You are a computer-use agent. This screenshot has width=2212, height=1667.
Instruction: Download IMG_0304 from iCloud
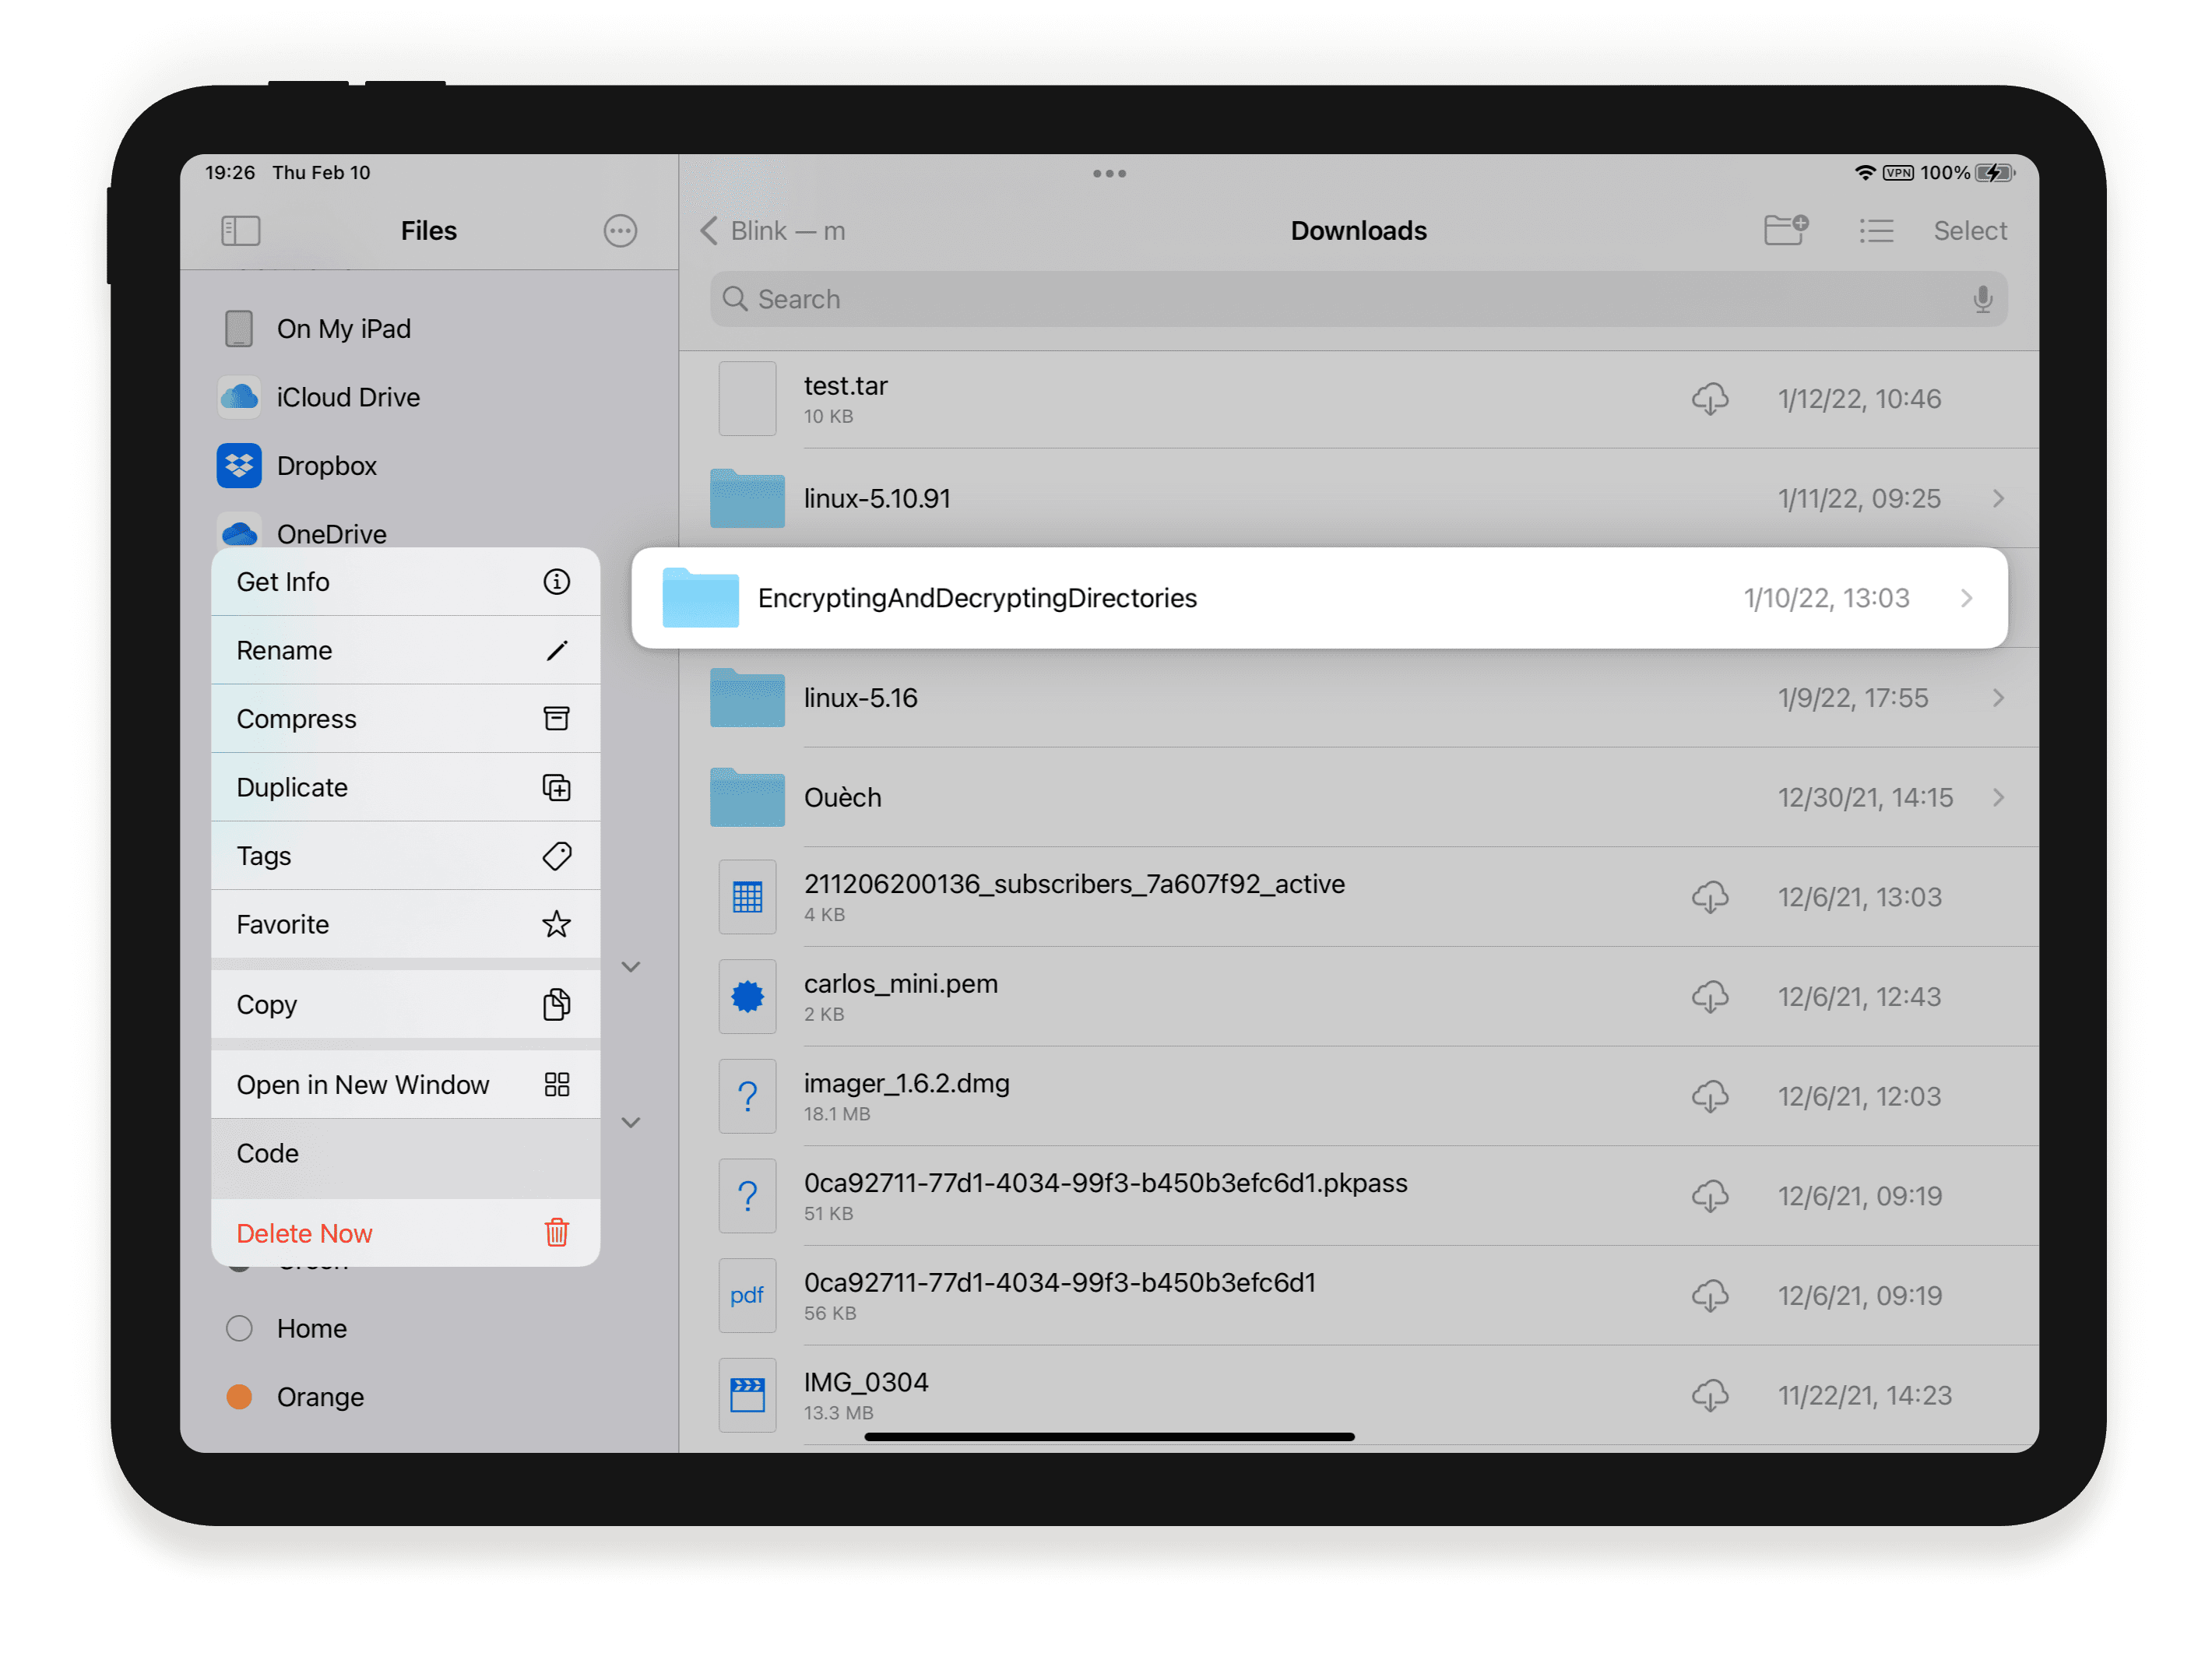coord(1710,1395)
